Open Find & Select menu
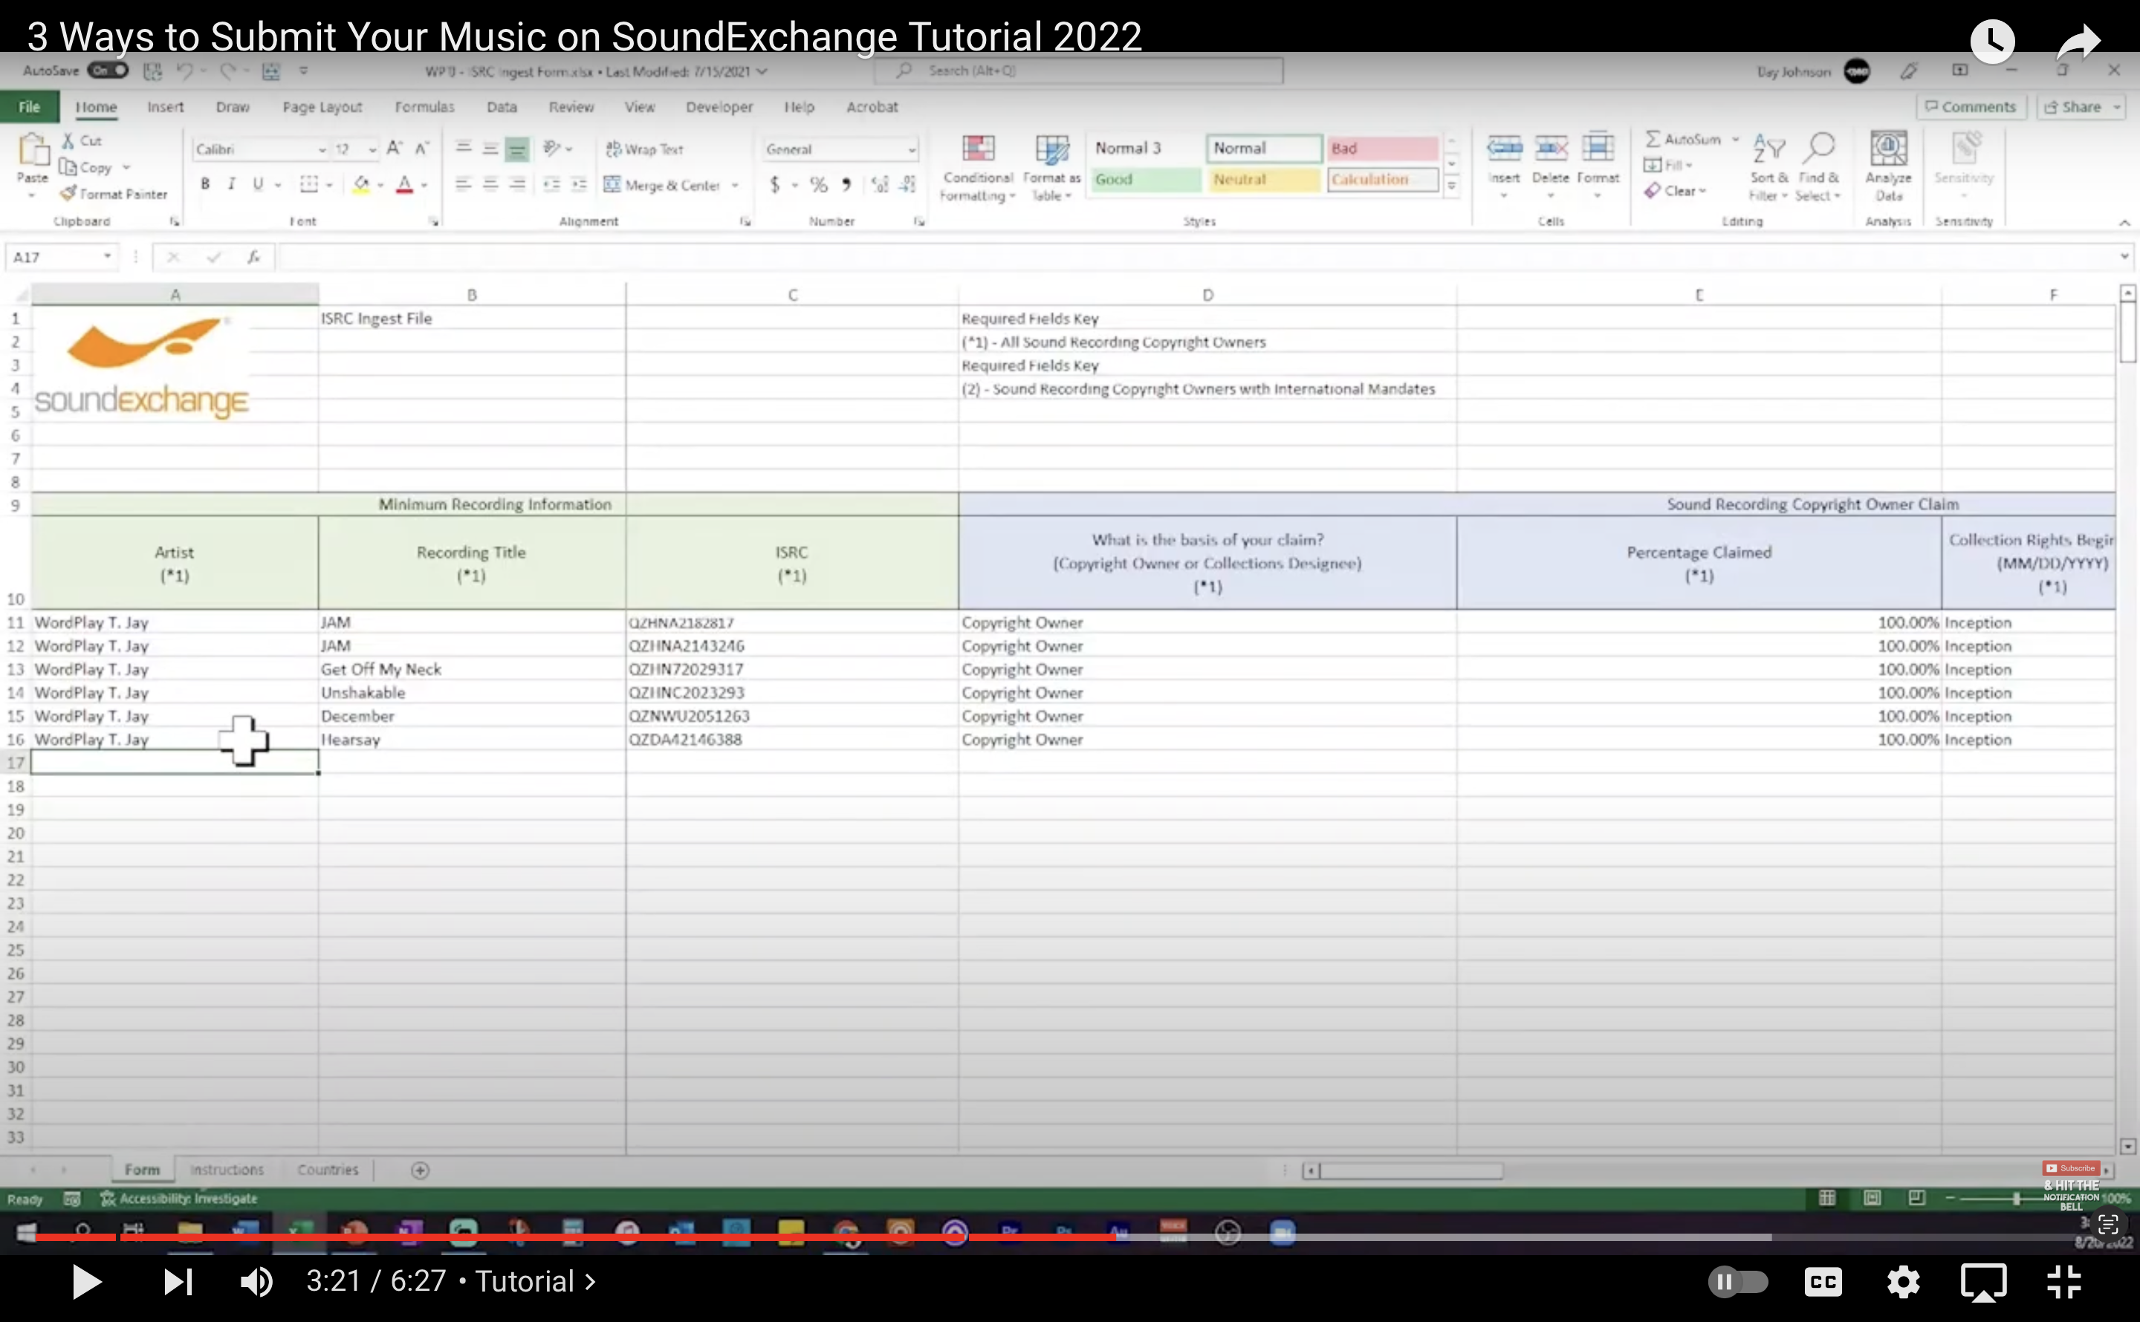The height and width of the screenshot is (1322, 2140). pyautogui.click(x=1818, y=168)
